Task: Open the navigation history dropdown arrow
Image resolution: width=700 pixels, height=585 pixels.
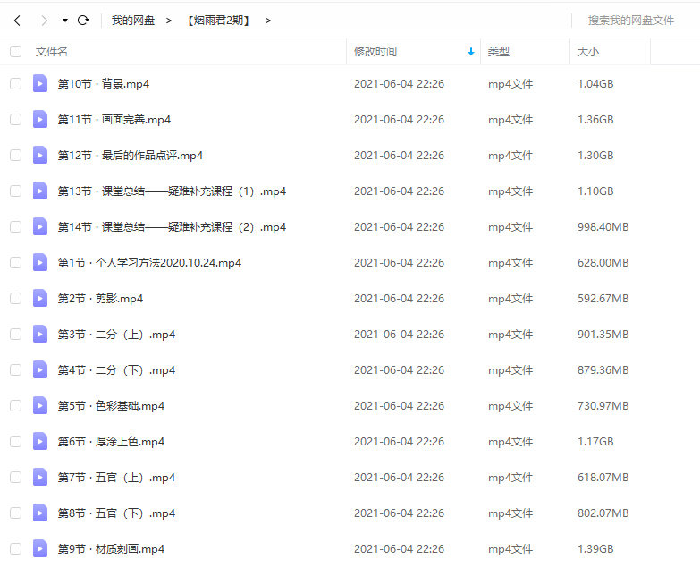Action: [65, 20]
